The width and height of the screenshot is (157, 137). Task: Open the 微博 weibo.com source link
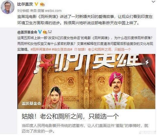click(x=49, y=10)
